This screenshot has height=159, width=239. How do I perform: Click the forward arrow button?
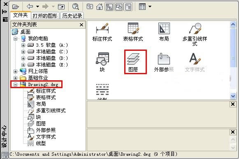coord(45,7)
